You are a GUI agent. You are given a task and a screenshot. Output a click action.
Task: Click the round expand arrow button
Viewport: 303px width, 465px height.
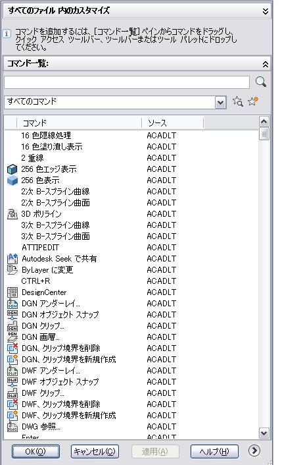[x=254, y=451]
